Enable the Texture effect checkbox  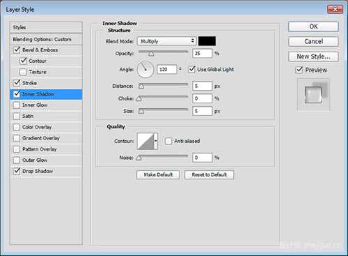23,72
